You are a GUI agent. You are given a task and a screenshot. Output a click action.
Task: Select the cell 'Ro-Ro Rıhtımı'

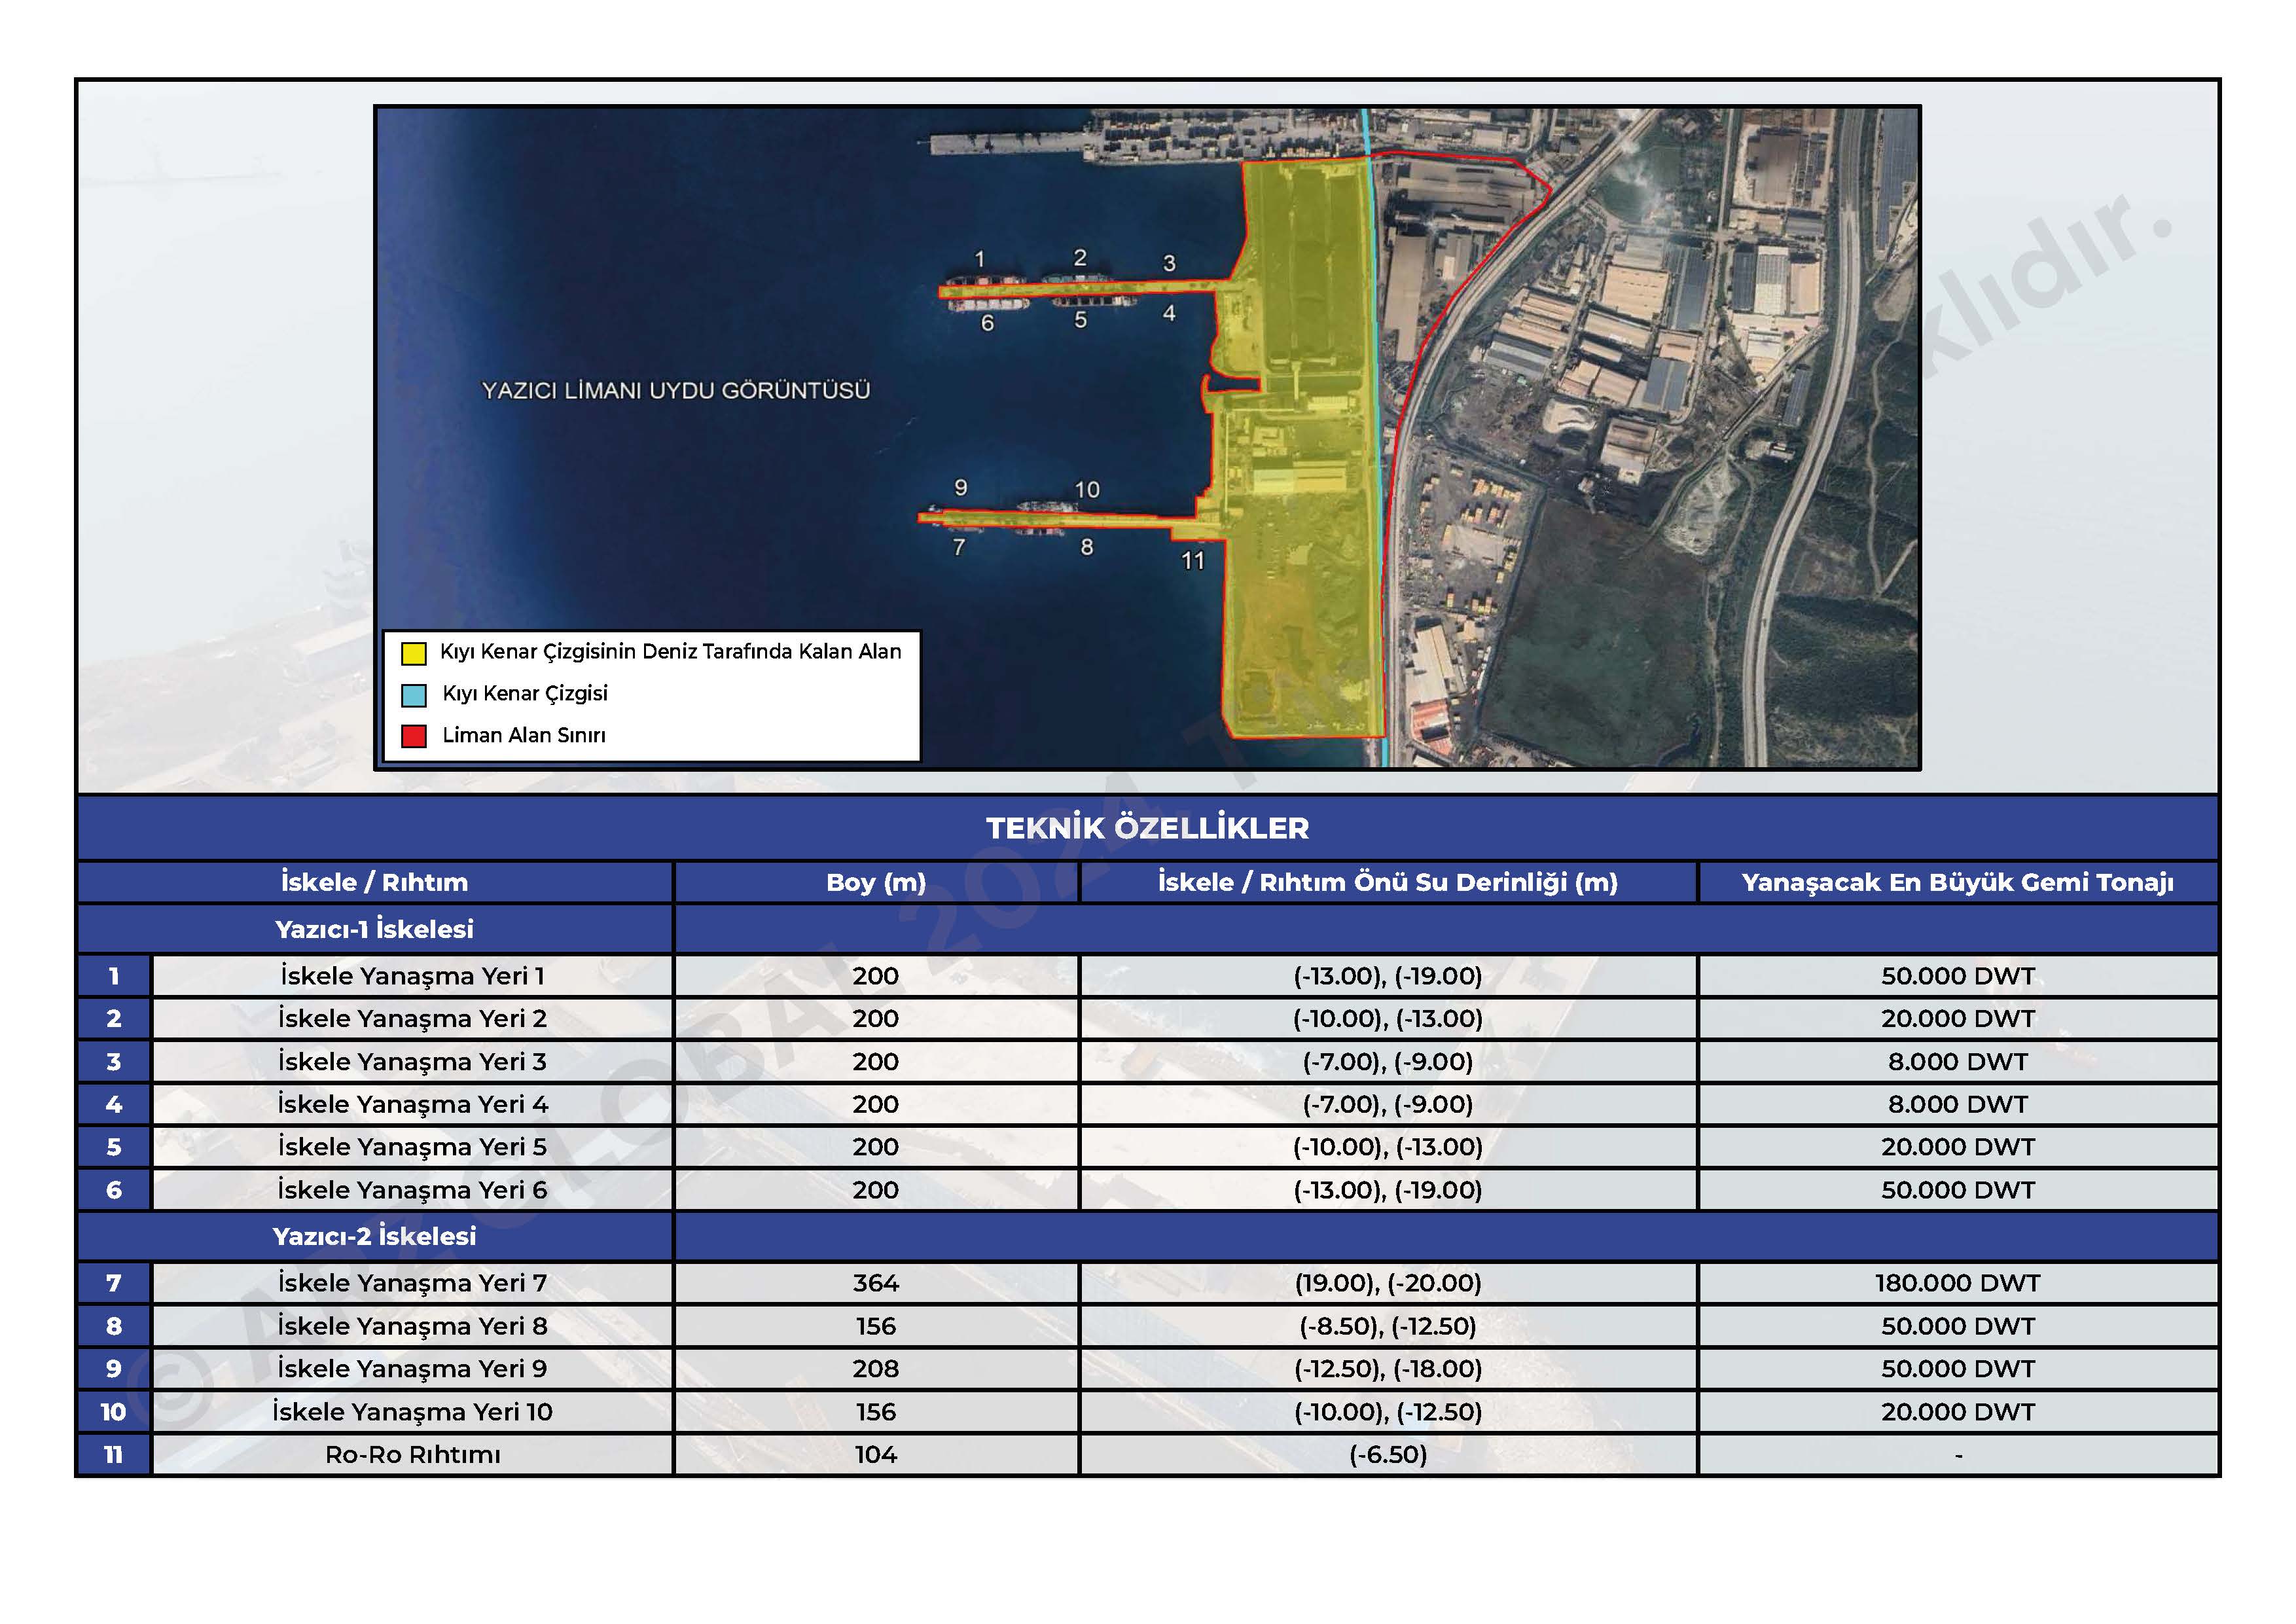pos(413,1455)
